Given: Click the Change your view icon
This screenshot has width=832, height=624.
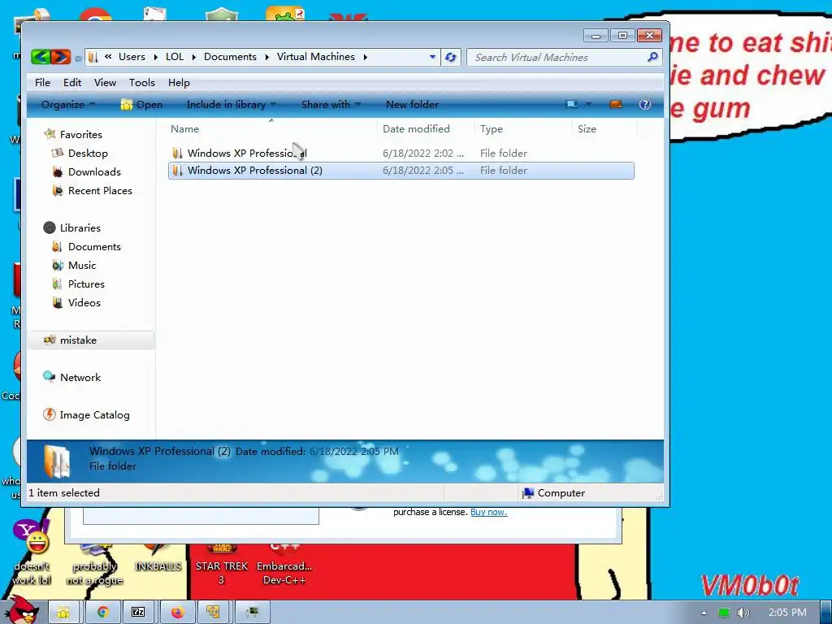Looking at the screenshot, I should point(571,104).
